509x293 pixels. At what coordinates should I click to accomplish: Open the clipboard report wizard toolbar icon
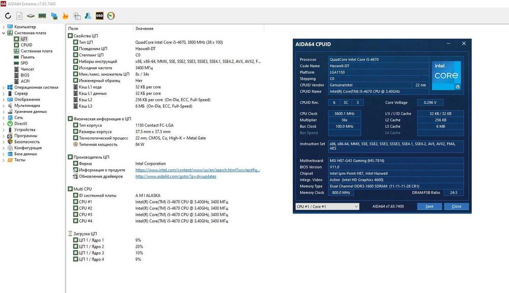[77, 16]
